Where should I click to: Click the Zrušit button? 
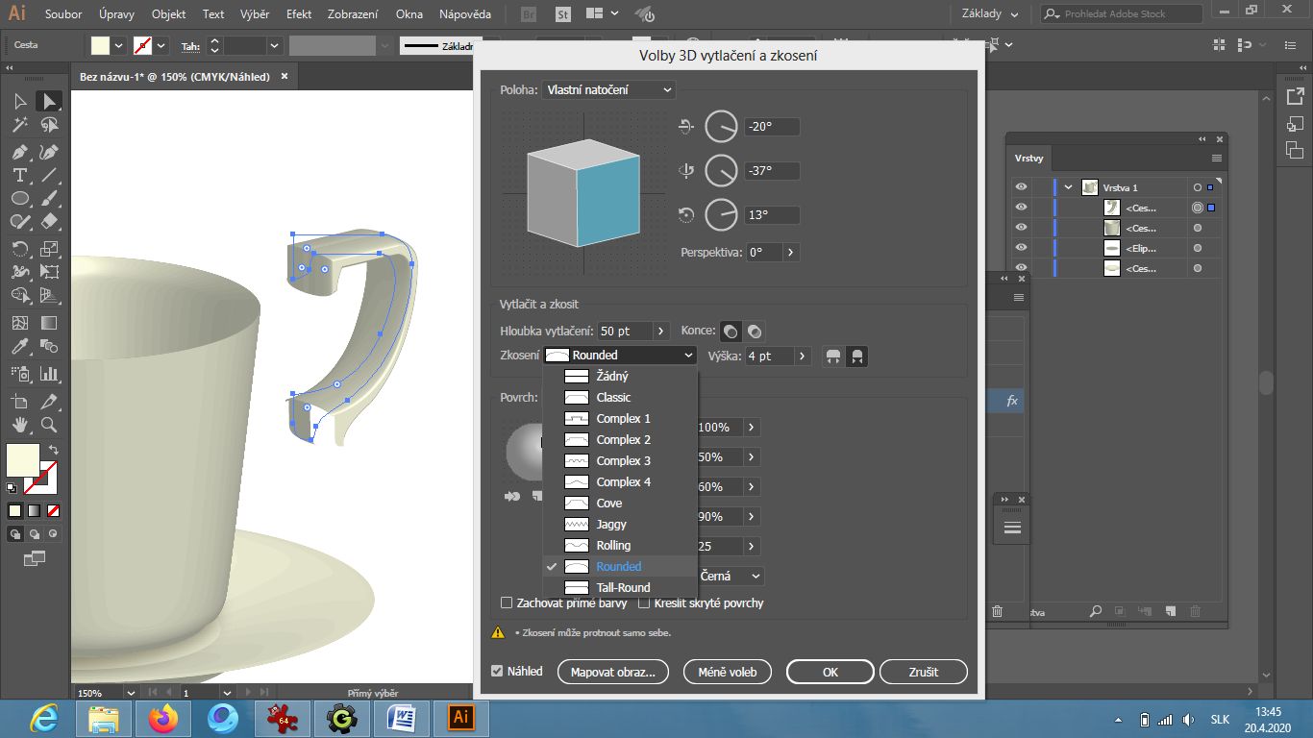[x=923, y=673]
